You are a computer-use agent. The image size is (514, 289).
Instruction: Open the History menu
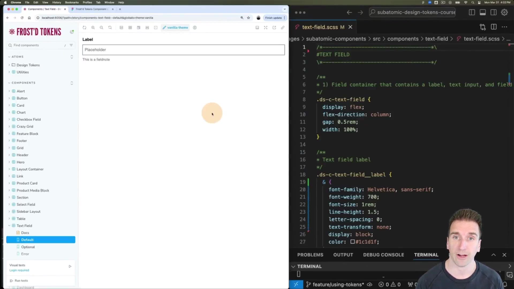tap(56, 2)
